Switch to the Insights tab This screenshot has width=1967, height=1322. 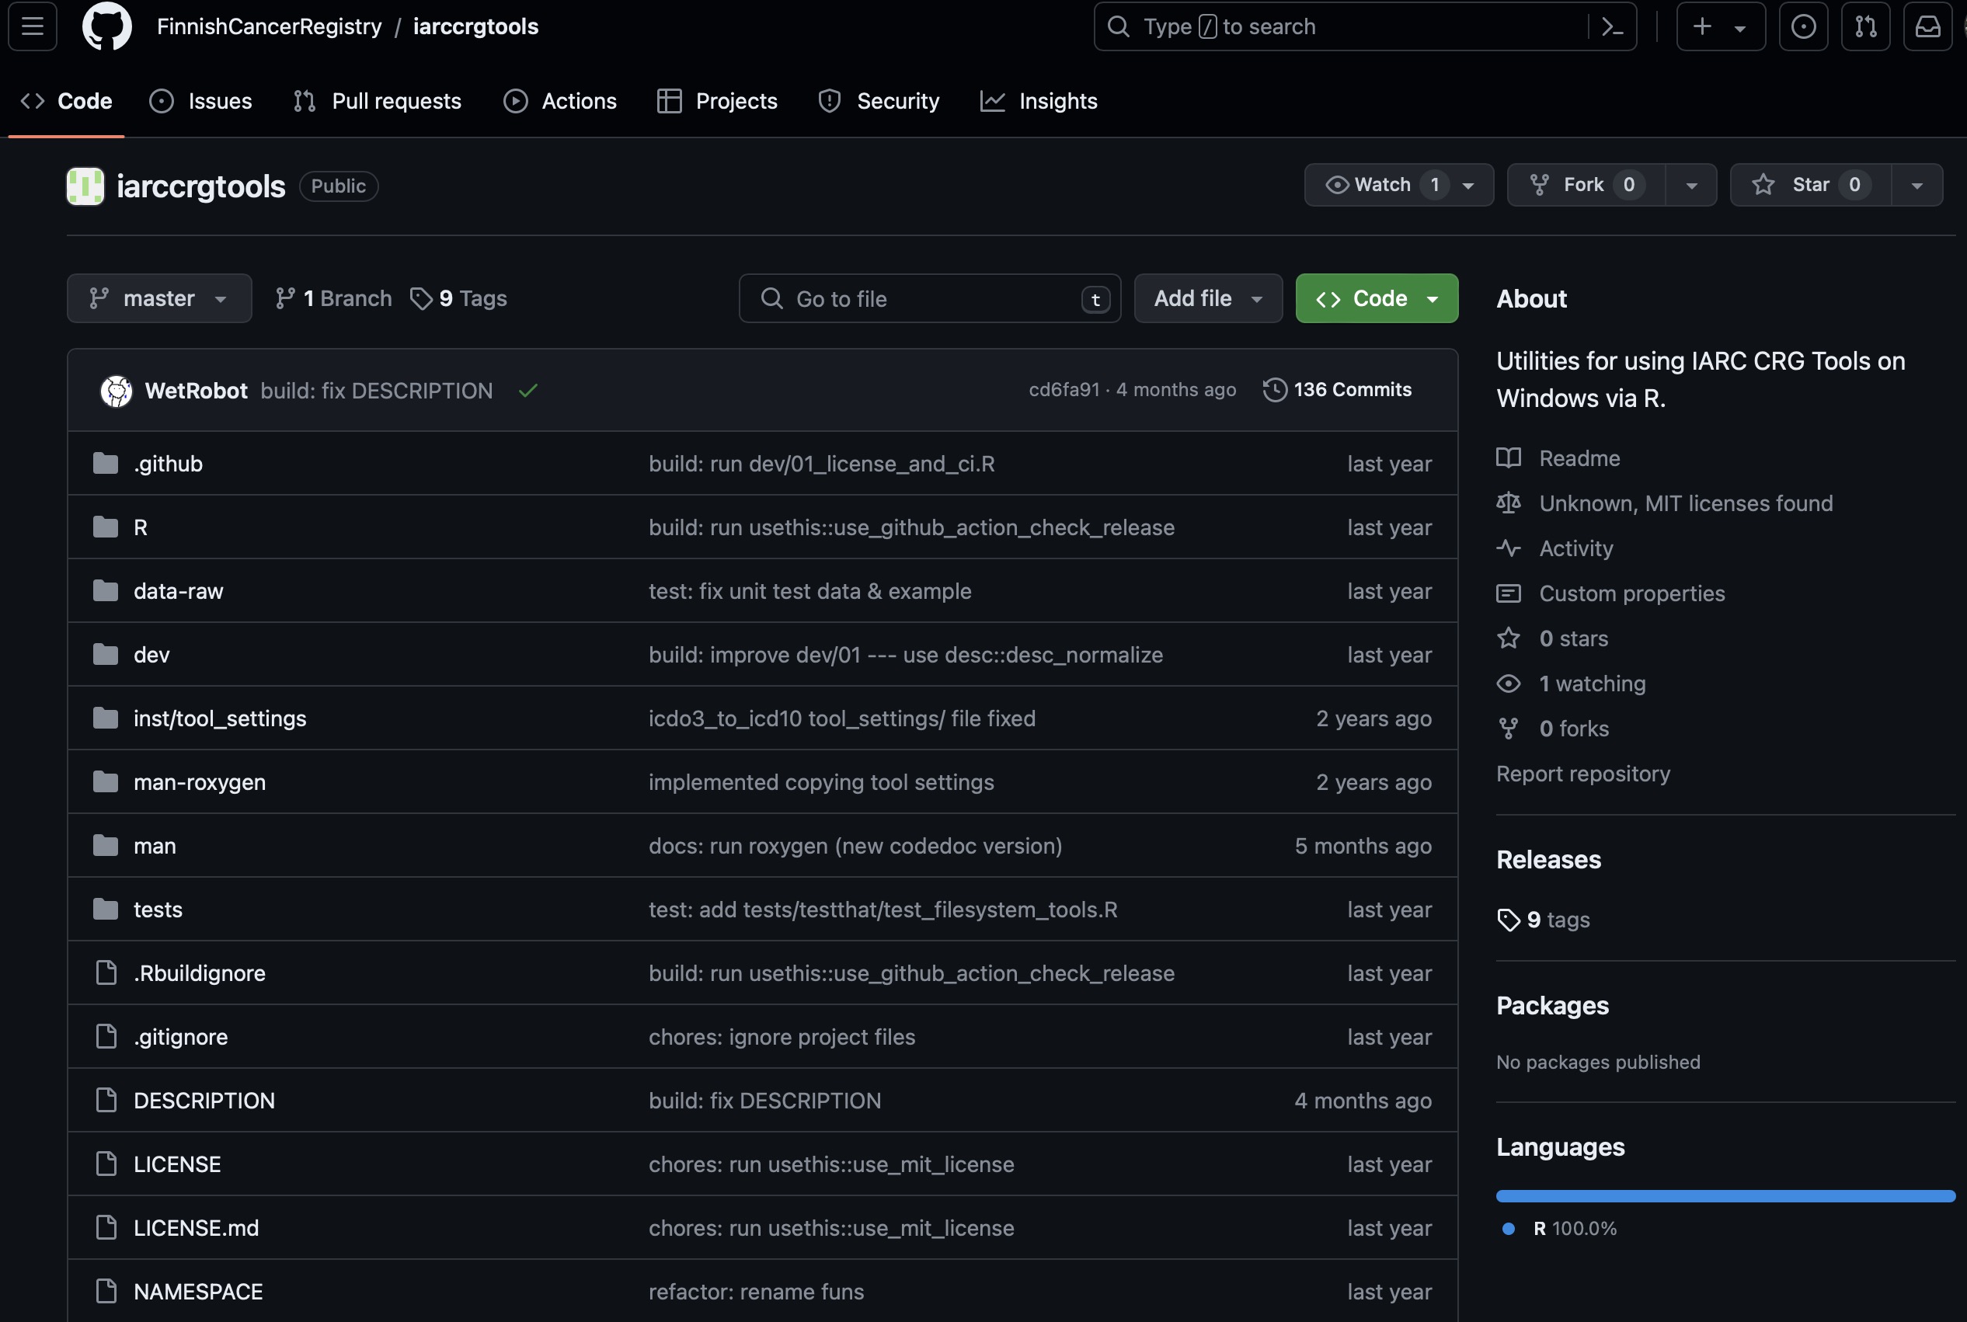point(1039,101)
